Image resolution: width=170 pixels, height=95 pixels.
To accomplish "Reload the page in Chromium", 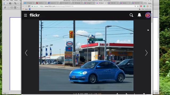I will click(29, 6).
